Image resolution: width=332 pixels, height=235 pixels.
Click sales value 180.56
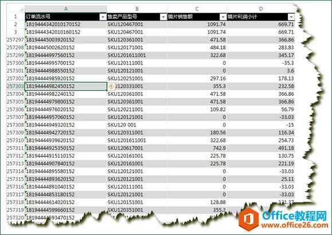(197, 133)
